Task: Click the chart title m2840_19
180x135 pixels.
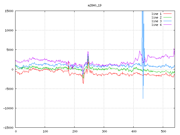Action: point(95,5)
